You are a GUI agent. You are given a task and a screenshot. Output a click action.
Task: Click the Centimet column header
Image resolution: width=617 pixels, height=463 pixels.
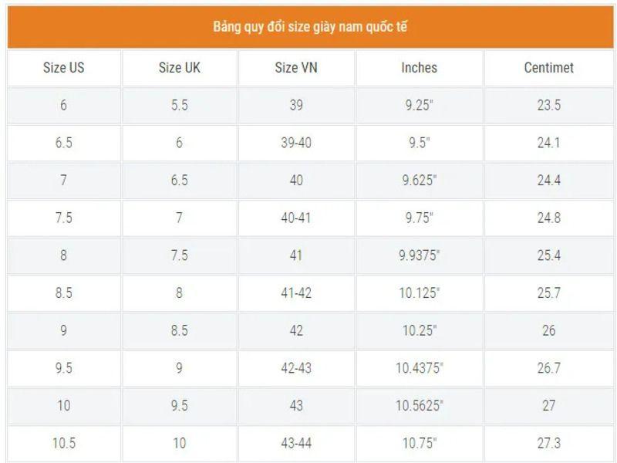click(548, 68)
